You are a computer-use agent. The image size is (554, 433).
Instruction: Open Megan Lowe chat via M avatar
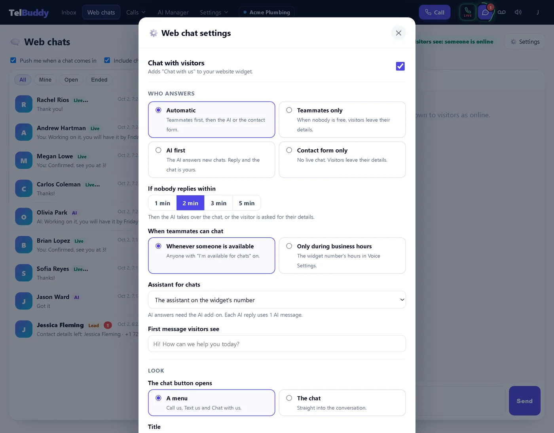[x=24, y=161]
